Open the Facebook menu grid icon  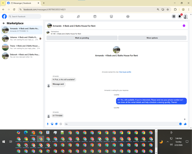[x=174, y=17]
